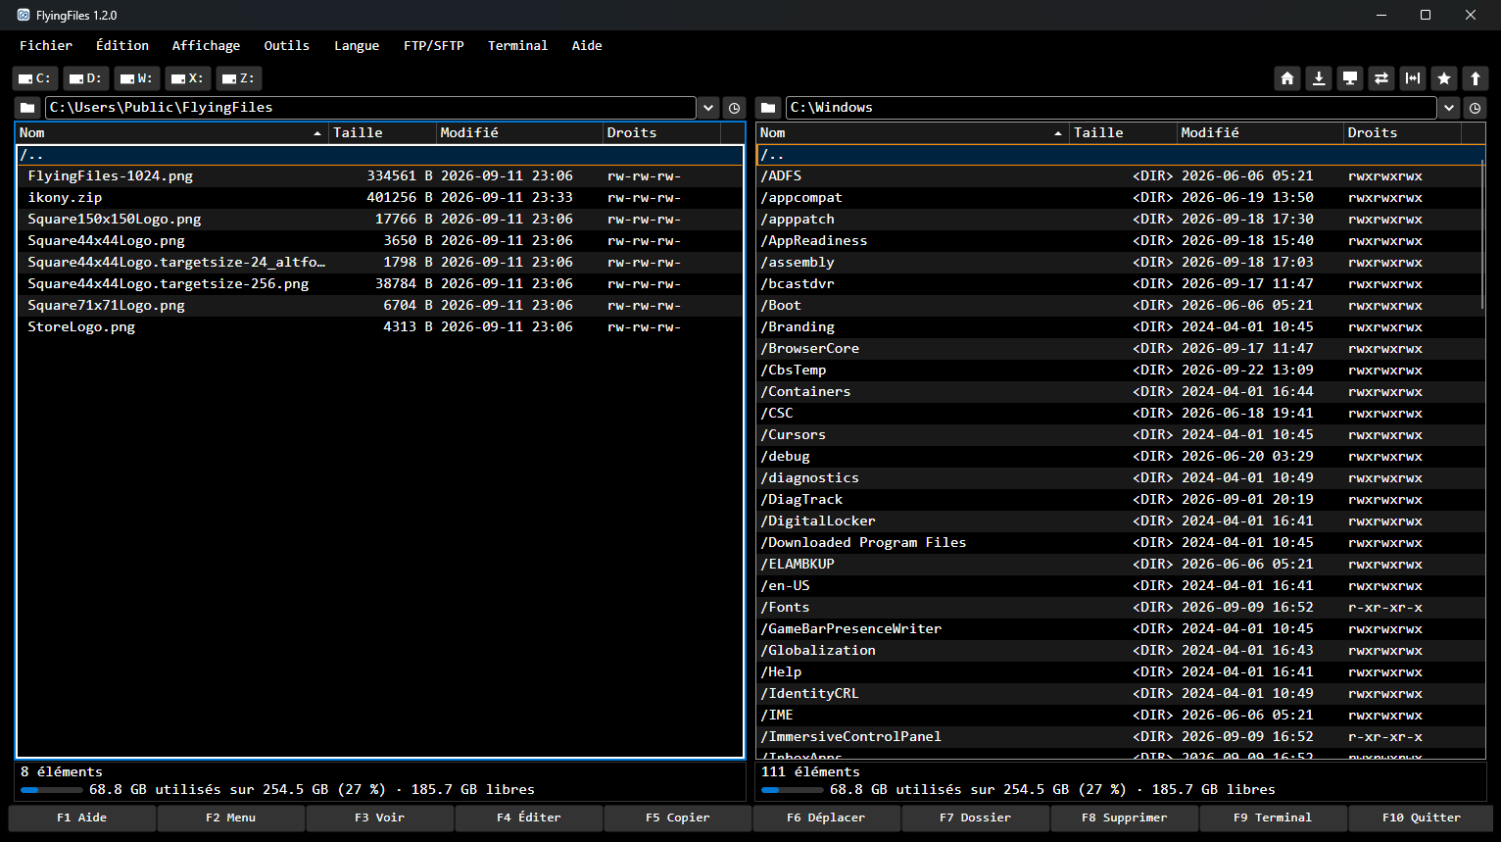Open the Édition menu
The height and width of the screenshot is (842, 1501).
pyautogui.click(x=122, y=45)
